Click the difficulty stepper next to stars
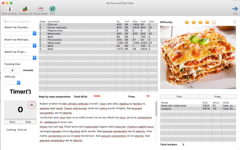240x150 pixels. coord(235,22)
